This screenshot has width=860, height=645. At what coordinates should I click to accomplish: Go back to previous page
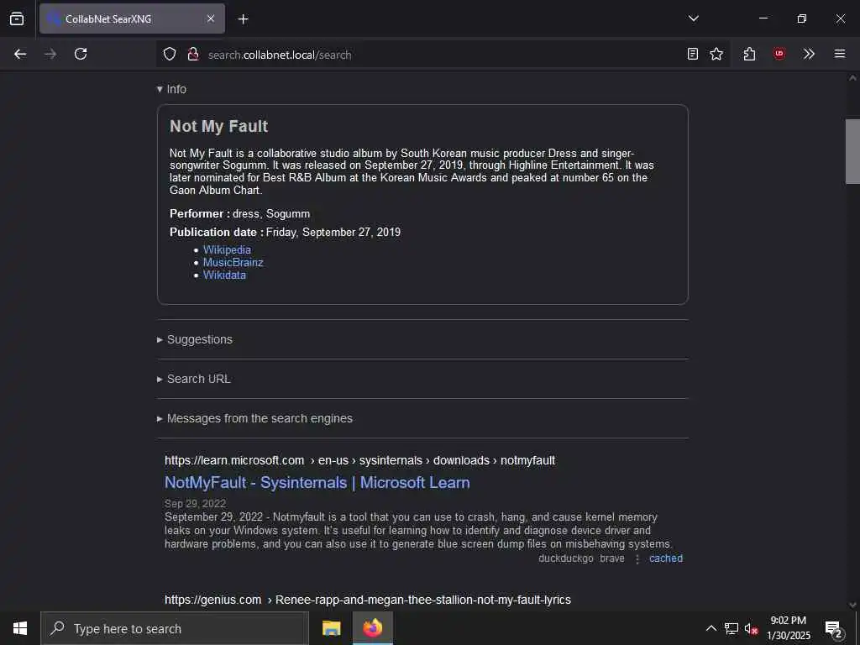(20, 54)
